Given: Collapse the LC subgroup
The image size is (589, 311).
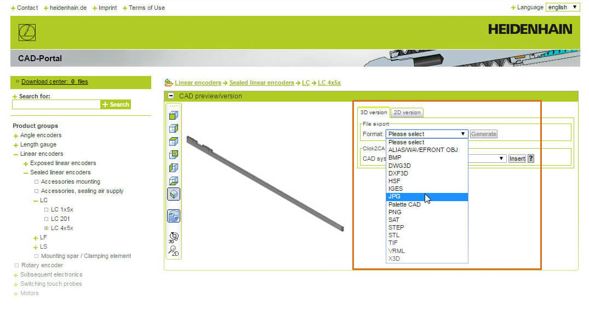Looking at the screenshot, I should 35,201.
